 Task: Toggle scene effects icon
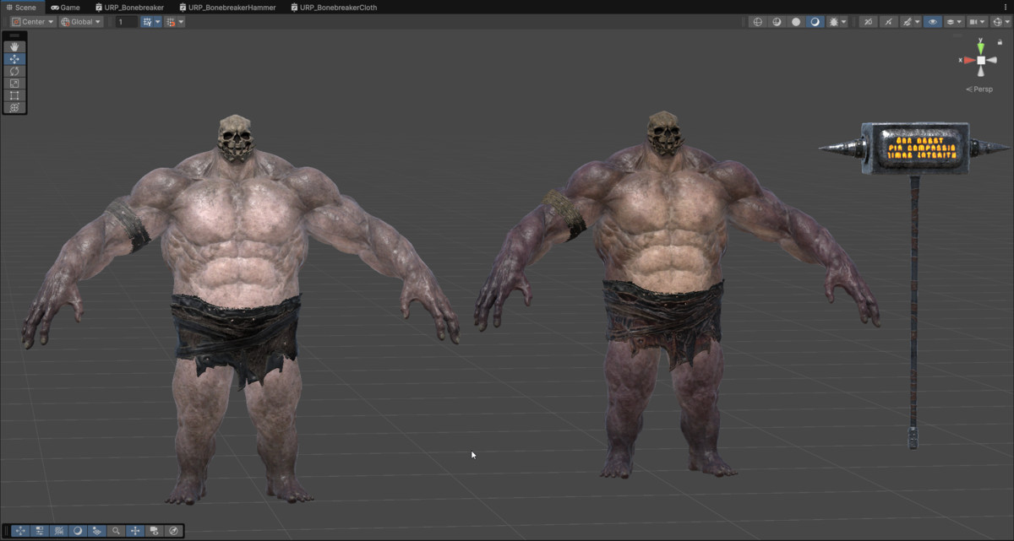tap(907, 22)
